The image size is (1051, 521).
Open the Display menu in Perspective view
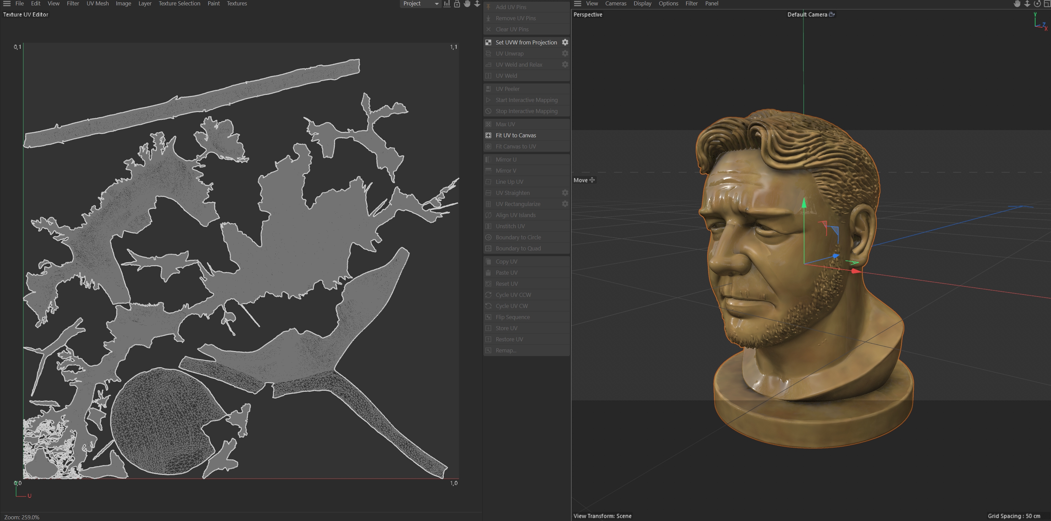pos(642,4)
